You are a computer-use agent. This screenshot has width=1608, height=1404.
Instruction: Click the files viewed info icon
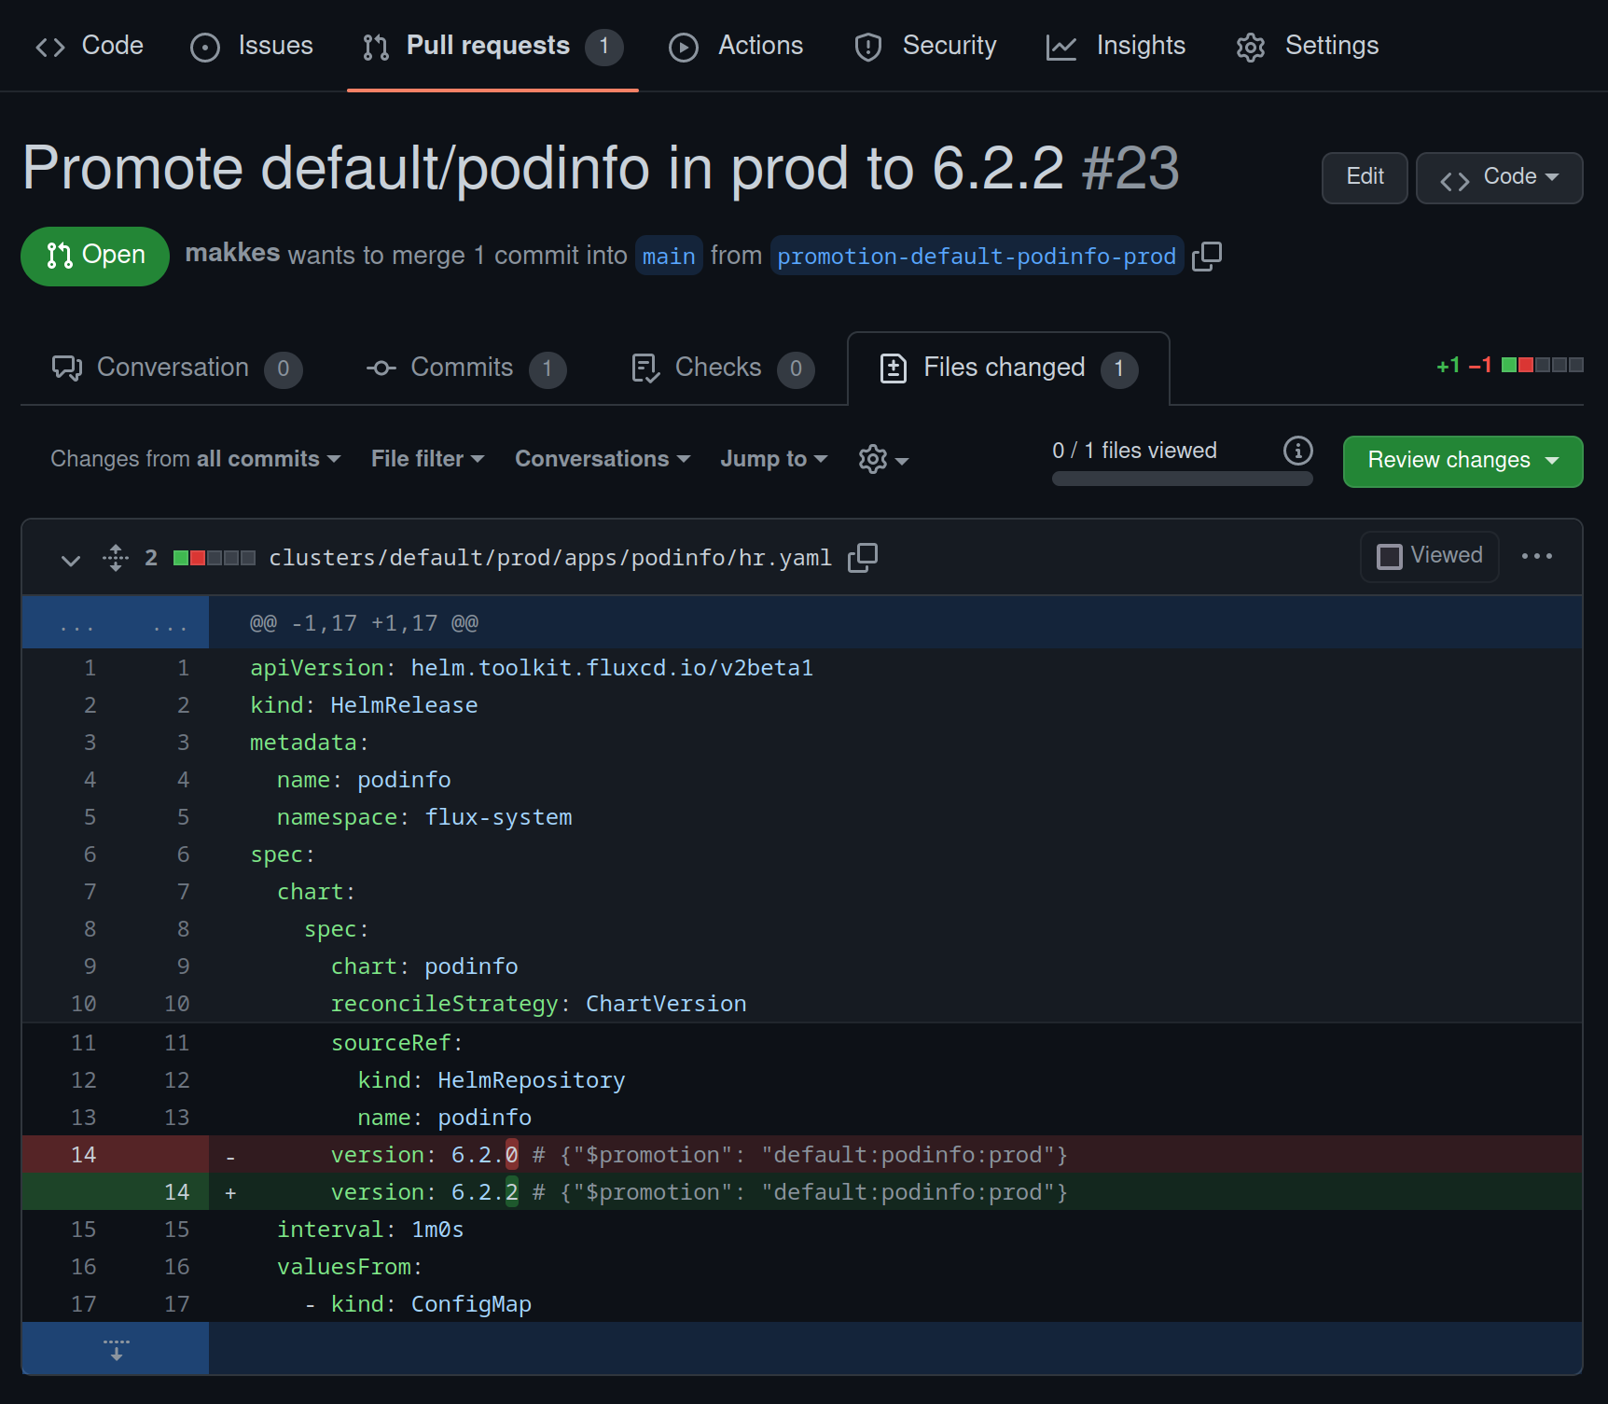pos(1297,451)
